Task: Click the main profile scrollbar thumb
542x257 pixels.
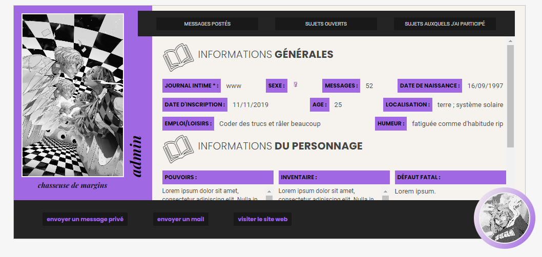Action: tap(510, 96)
